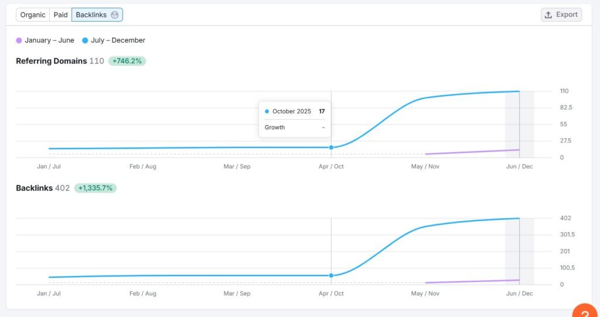The height and width of the screenshot is (317, 600).
Task: Click the Referring Domains chart heading
Action: coord(52,61)
